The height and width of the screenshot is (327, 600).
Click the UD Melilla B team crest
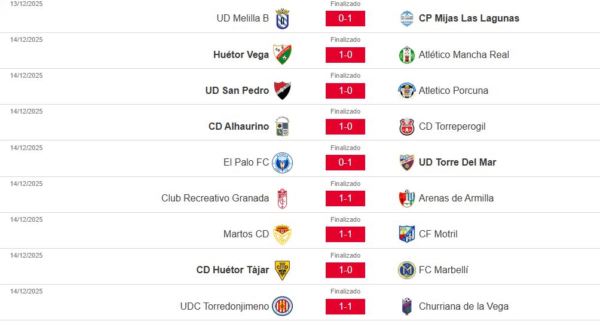click(x=282, y=19)
